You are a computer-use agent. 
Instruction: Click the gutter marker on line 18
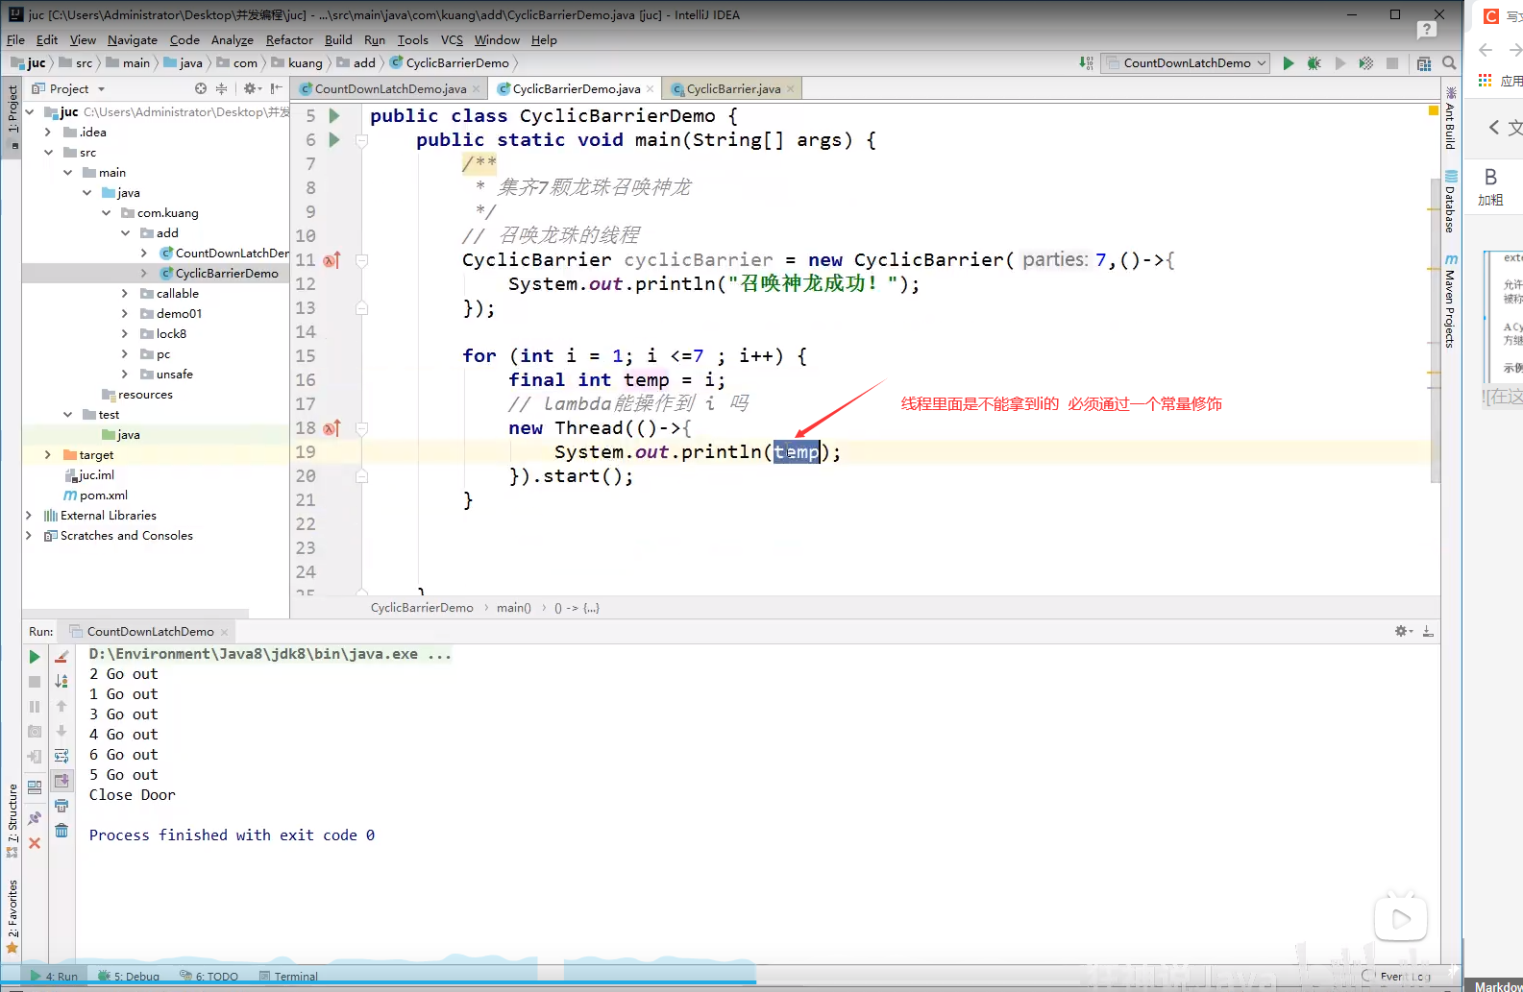coord(332,428)
